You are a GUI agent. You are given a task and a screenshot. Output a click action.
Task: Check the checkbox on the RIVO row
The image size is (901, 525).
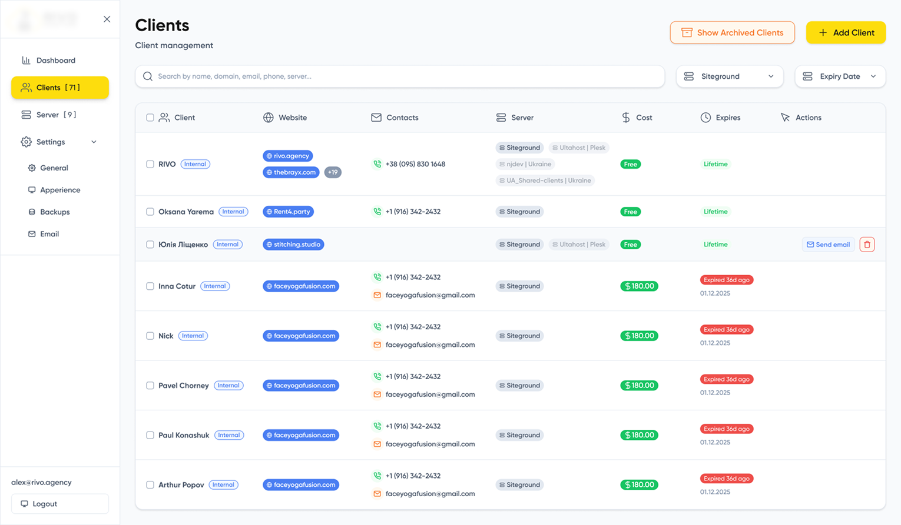pyautogui.click(x=150, y=164)
